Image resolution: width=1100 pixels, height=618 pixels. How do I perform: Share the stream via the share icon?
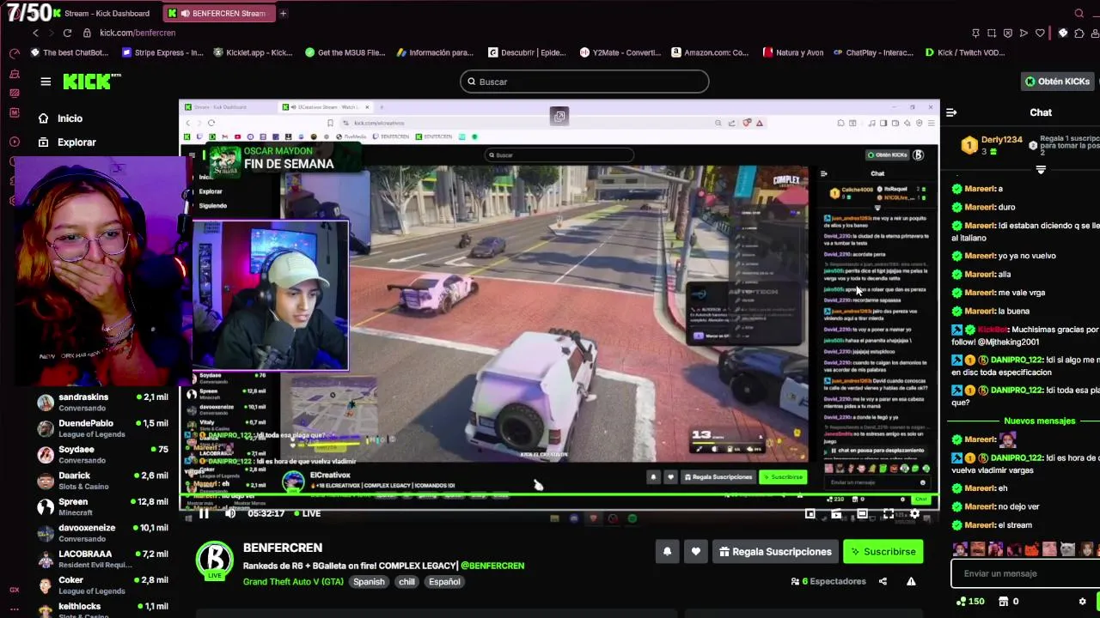point(883,581)
